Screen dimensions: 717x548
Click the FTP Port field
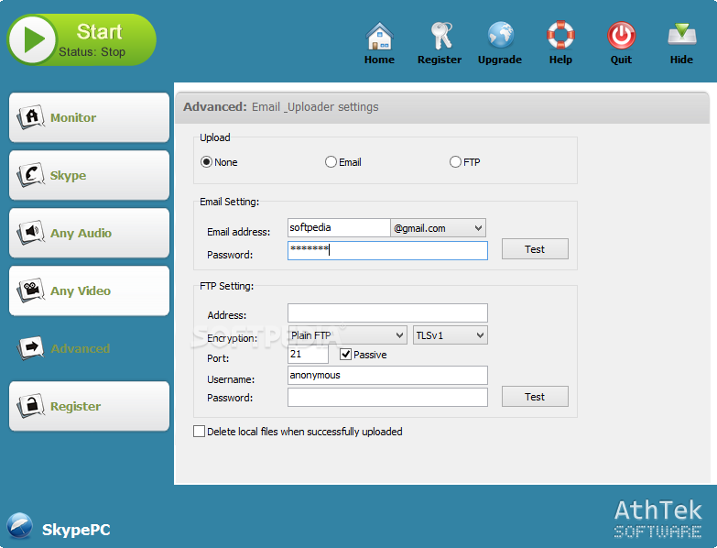[308, 354]
